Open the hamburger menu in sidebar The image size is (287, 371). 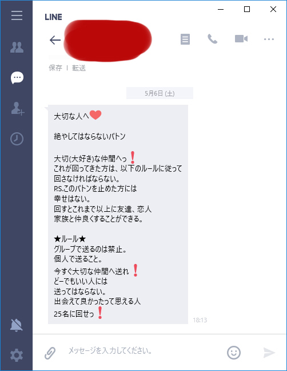17,15
